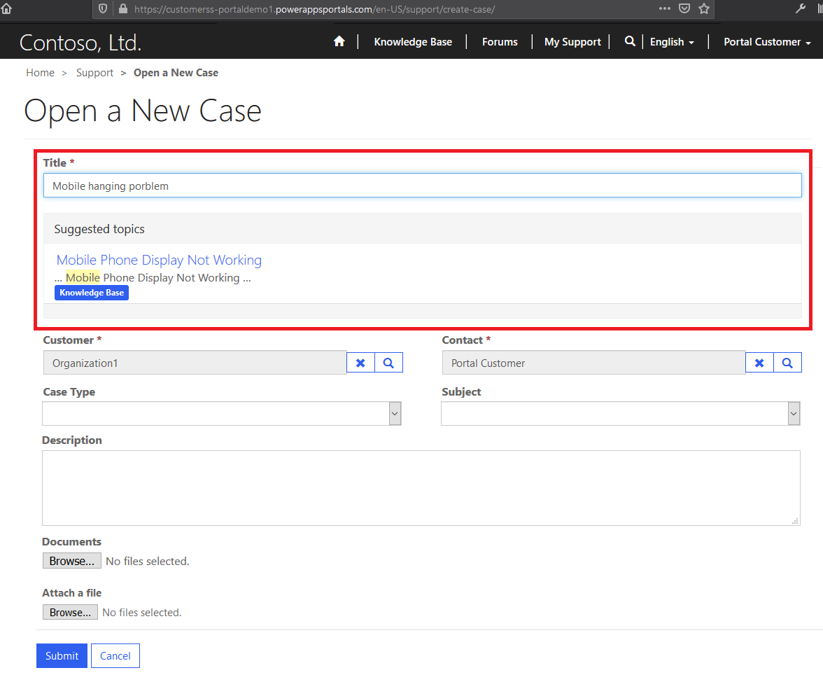
Task: Click into the Description text area
Action: 421,487
